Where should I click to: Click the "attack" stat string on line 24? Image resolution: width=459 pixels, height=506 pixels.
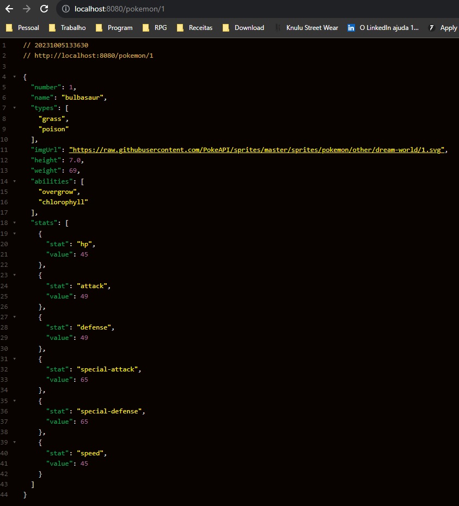coord(92,286)
